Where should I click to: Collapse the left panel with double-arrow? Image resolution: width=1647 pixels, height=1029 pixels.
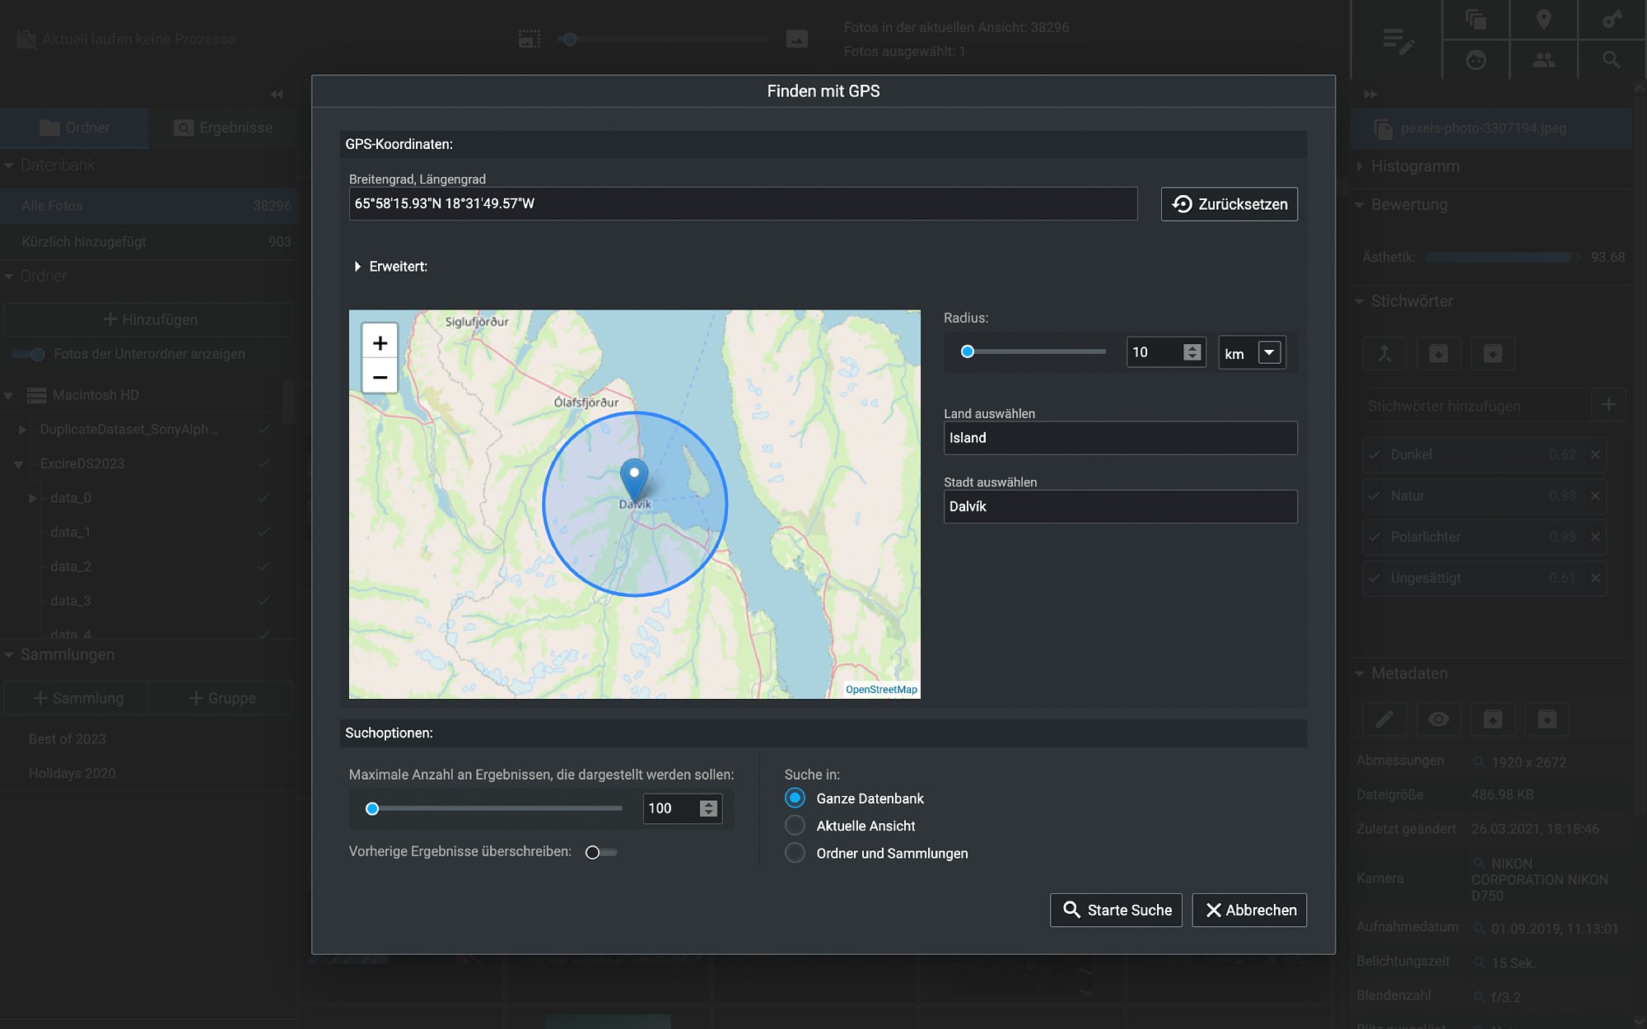(x=277, y=95)
